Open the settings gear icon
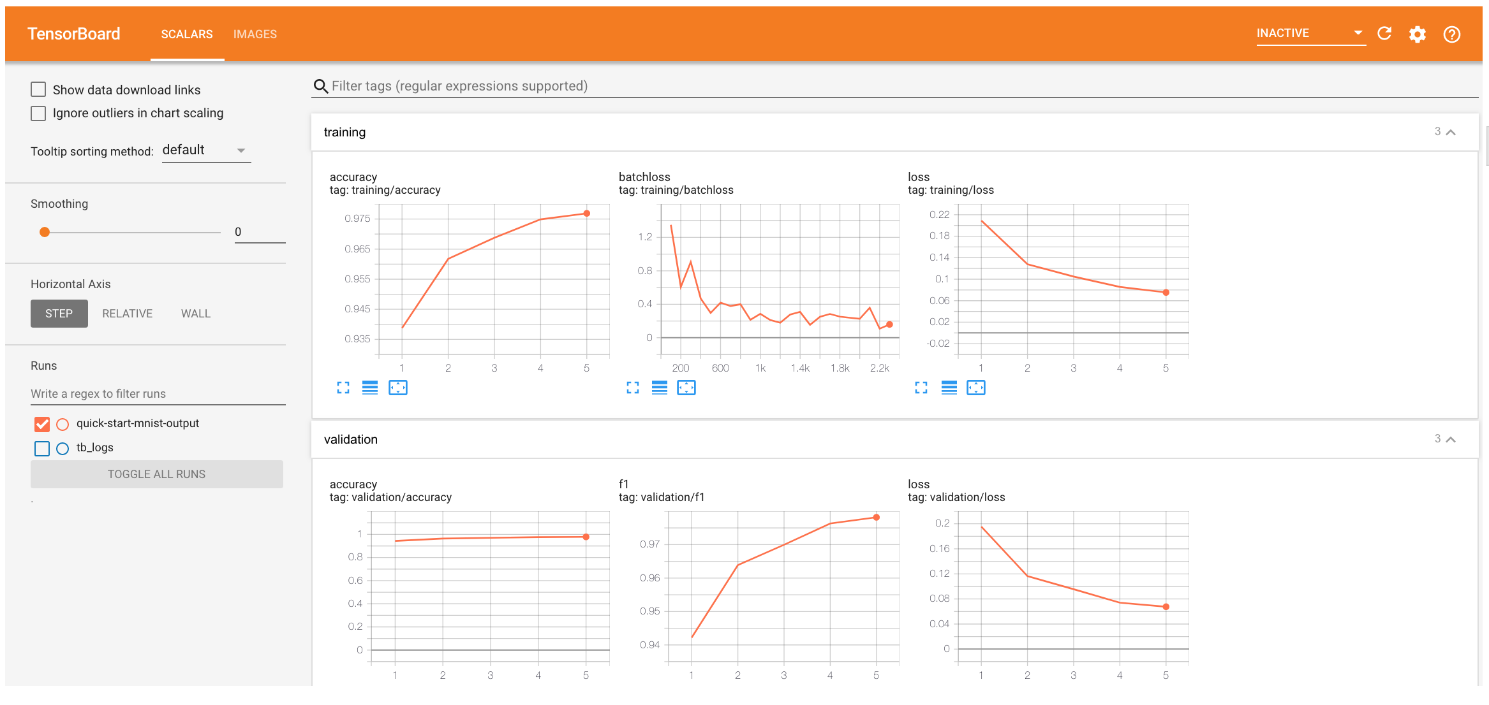The width and height of the screenshot is (1489, 705). click(x=1417, y=34)
